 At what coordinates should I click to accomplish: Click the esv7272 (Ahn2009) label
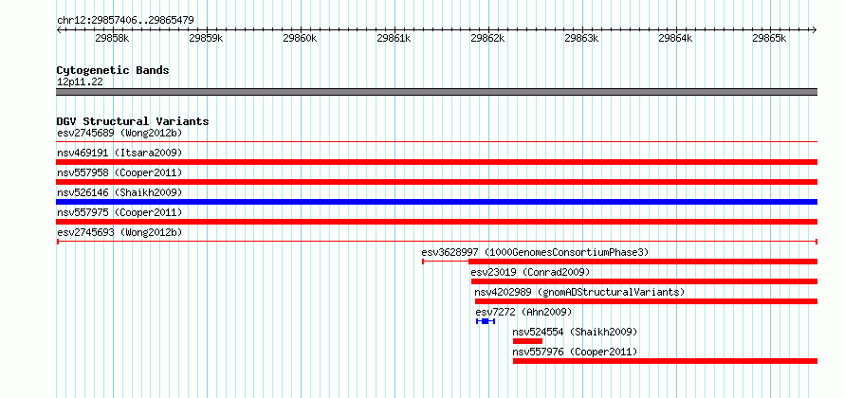coord(523,312)
